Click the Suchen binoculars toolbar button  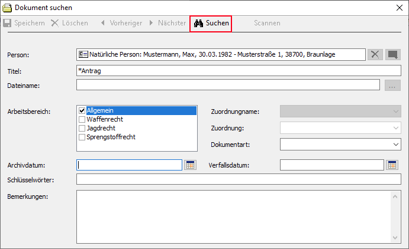pyautogui.click(x=210, y=23)
